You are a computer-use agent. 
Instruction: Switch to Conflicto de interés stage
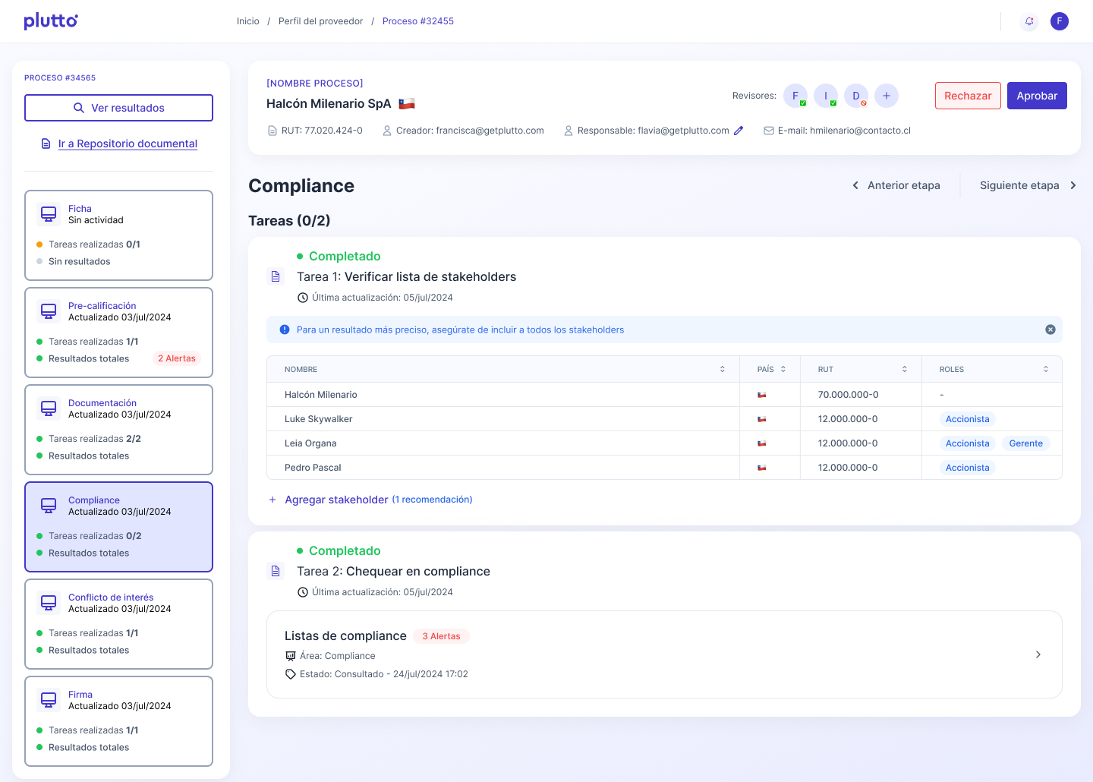click(118, 623)
